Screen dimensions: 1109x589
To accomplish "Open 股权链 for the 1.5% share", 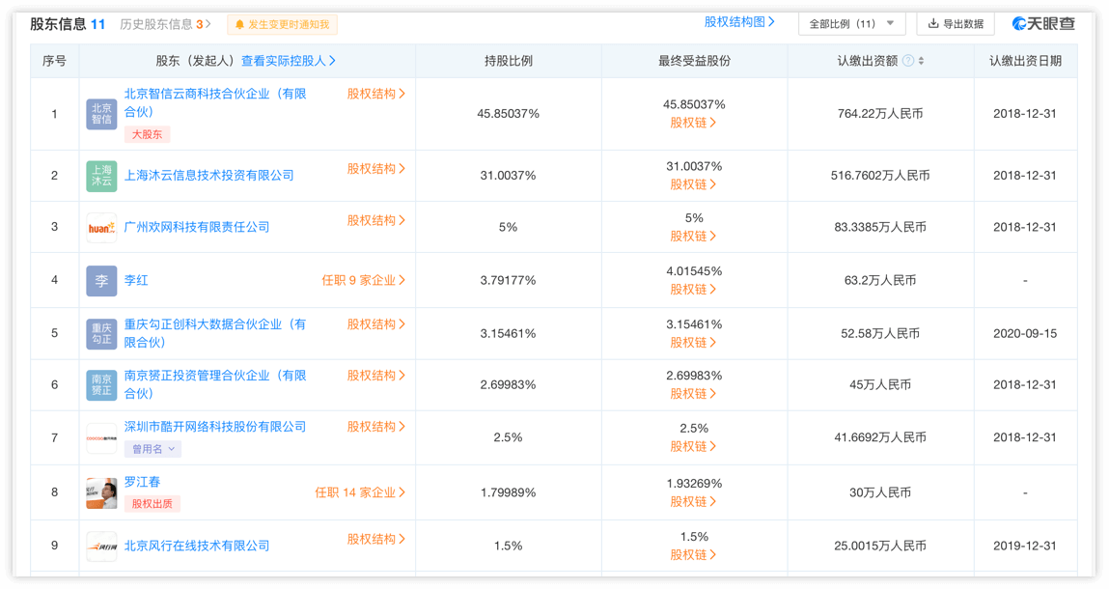I will point(693,554).
